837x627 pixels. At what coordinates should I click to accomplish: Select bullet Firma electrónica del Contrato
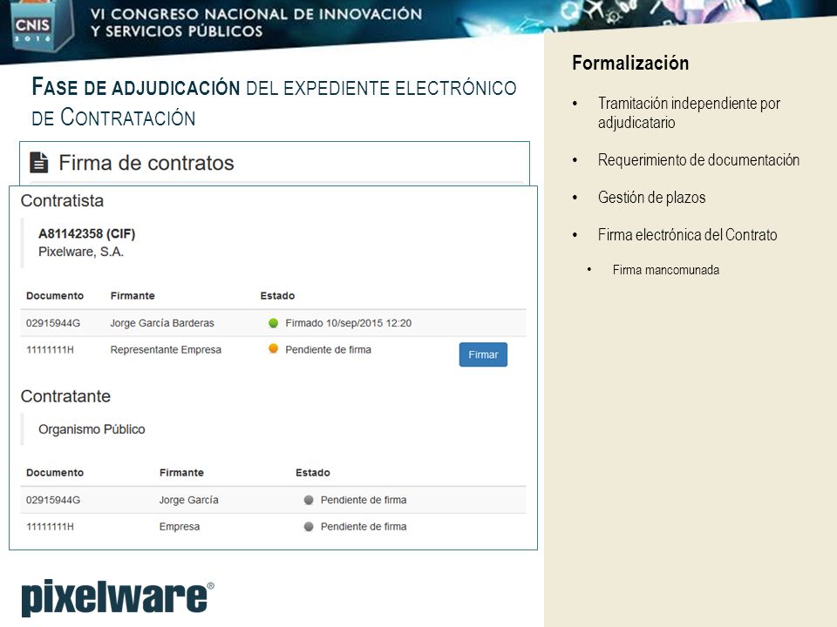[x=688, y=235]
